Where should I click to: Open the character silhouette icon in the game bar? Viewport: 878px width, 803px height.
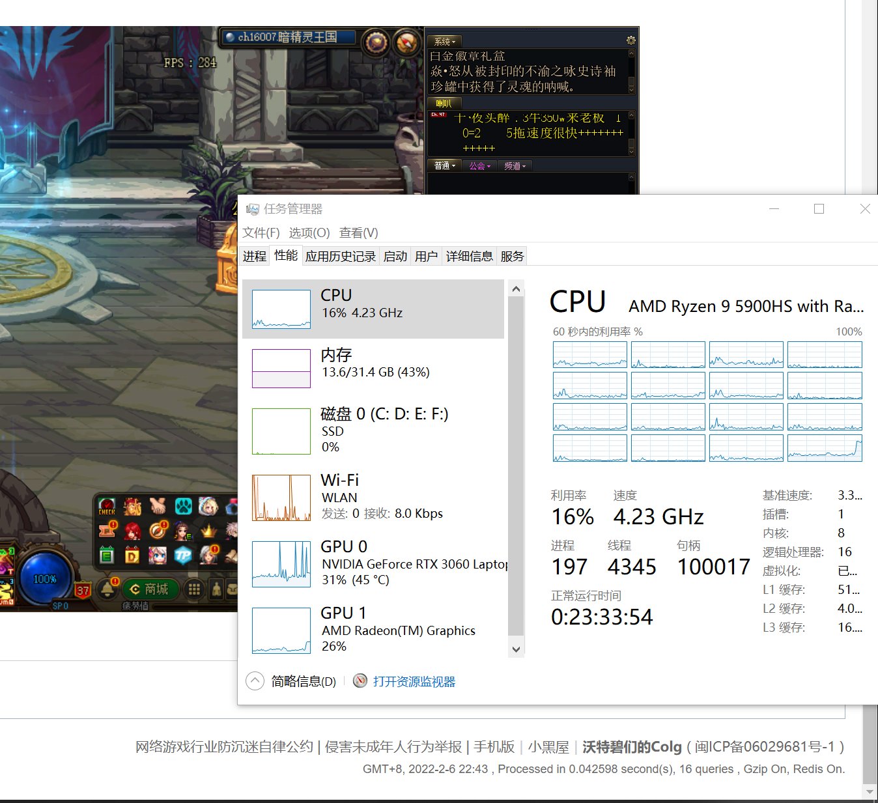(x=216, y=589)
